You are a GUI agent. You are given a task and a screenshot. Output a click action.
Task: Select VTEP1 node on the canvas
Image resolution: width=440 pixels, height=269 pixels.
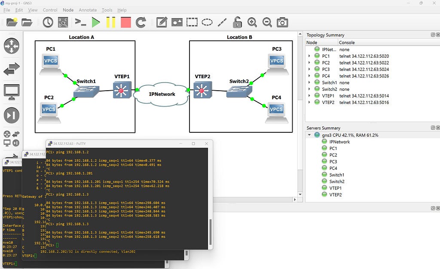(x=122, y=90)
